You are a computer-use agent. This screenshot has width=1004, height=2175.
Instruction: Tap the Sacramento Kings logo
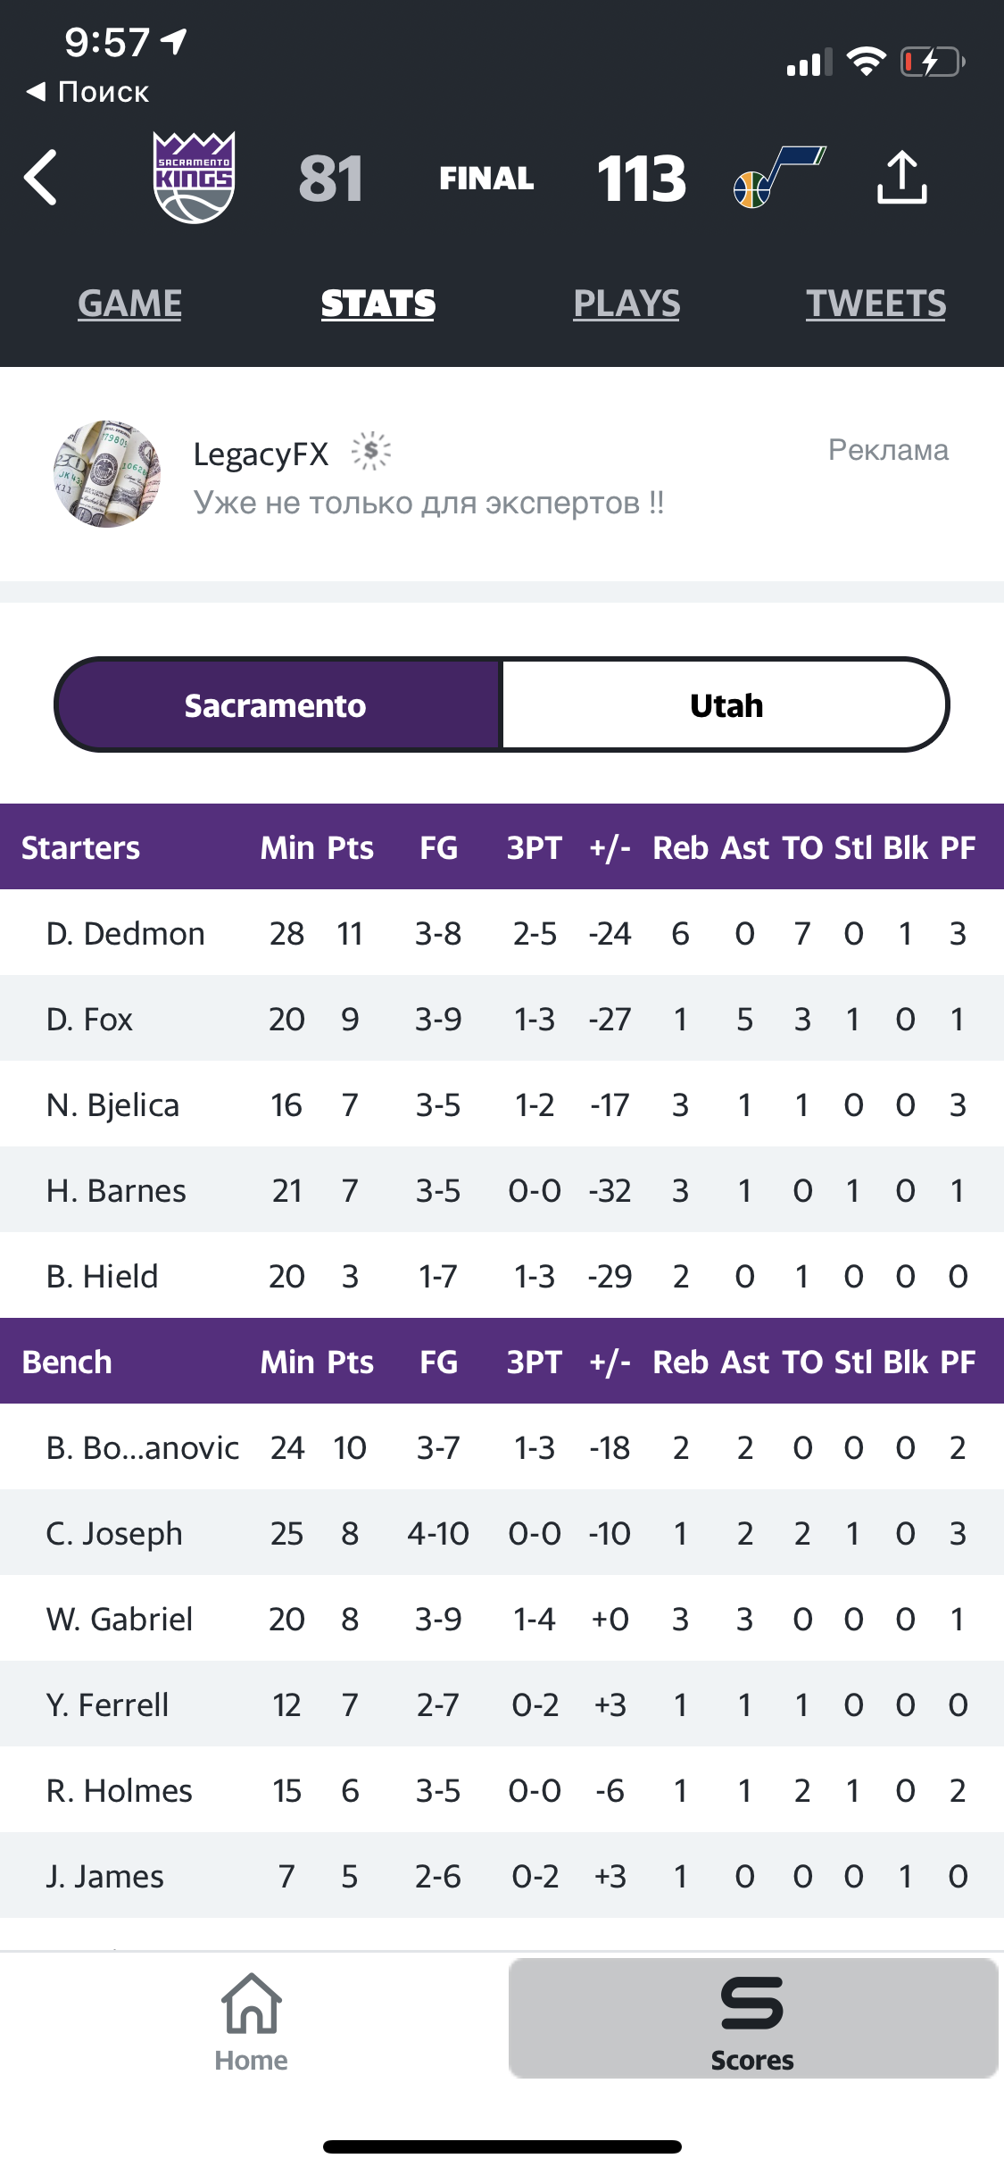tap(194, 178)
